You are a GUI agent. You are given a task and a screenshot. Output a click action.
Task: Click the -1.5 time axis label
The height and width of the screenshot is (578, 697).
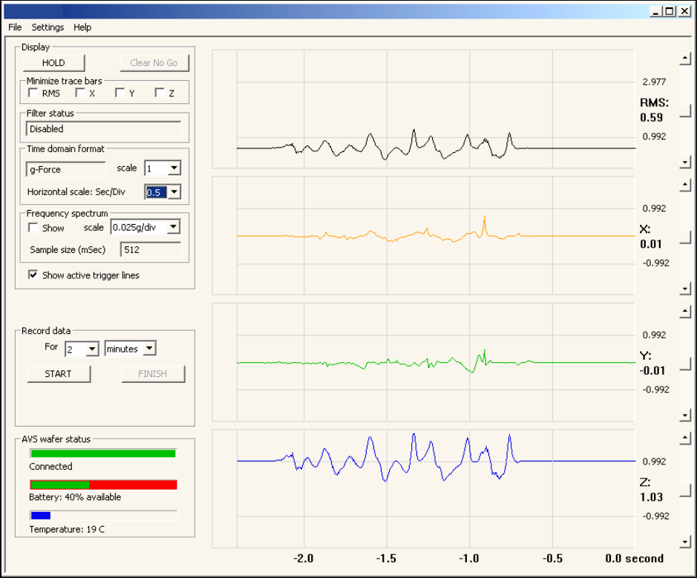pyautogui.click(x=386, y=559)
